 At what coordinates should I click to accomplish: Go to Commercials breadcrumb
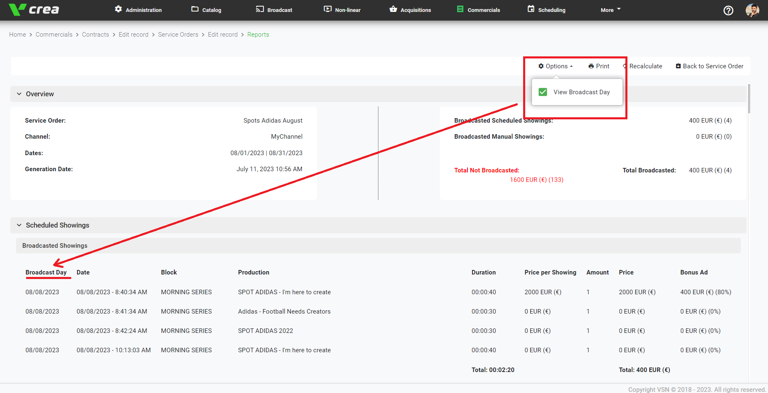tap(54, 35)
